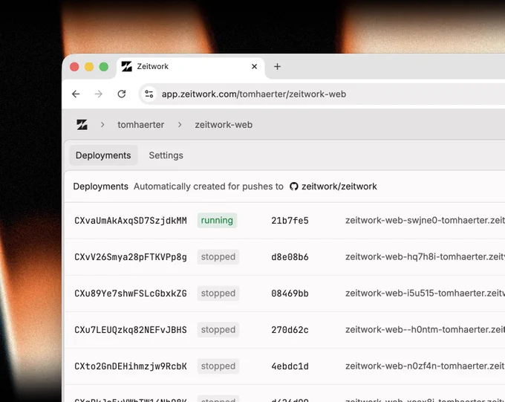This screenshot has height=402, width=505.
Task: Switch to the Deployments tab
Action: pos(103,155)
